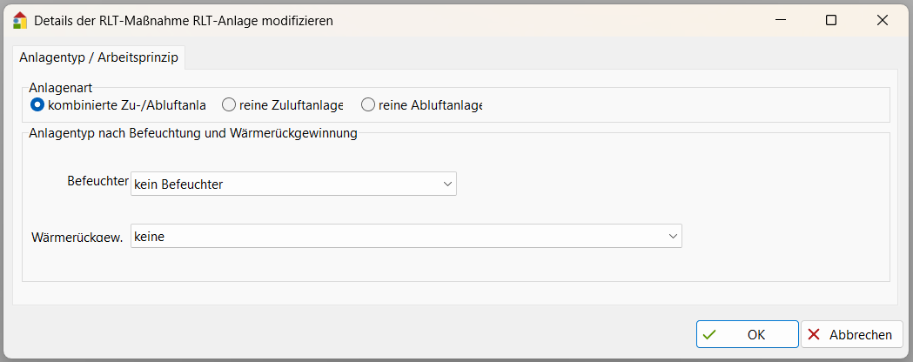Expand the Befeuchter dropdown arrow
The height and width of the screenshot is (362, 913).
coord(447,184)
